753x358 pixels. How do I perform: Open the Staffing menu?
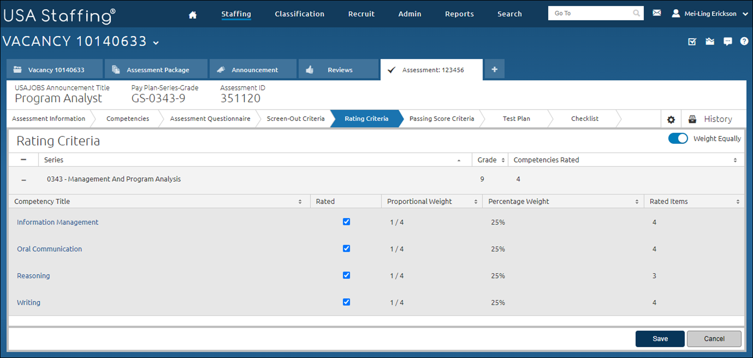point(236,14)
